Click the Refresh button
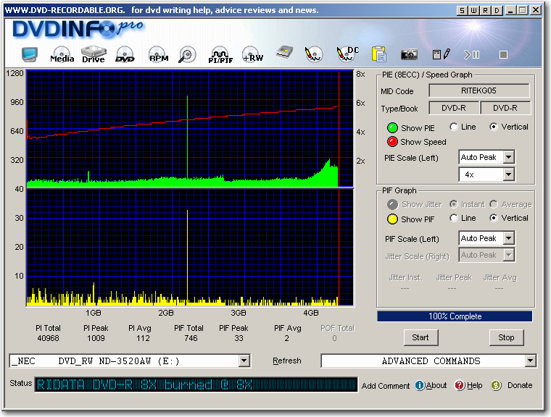551x417 pixels. click(287, 361)
